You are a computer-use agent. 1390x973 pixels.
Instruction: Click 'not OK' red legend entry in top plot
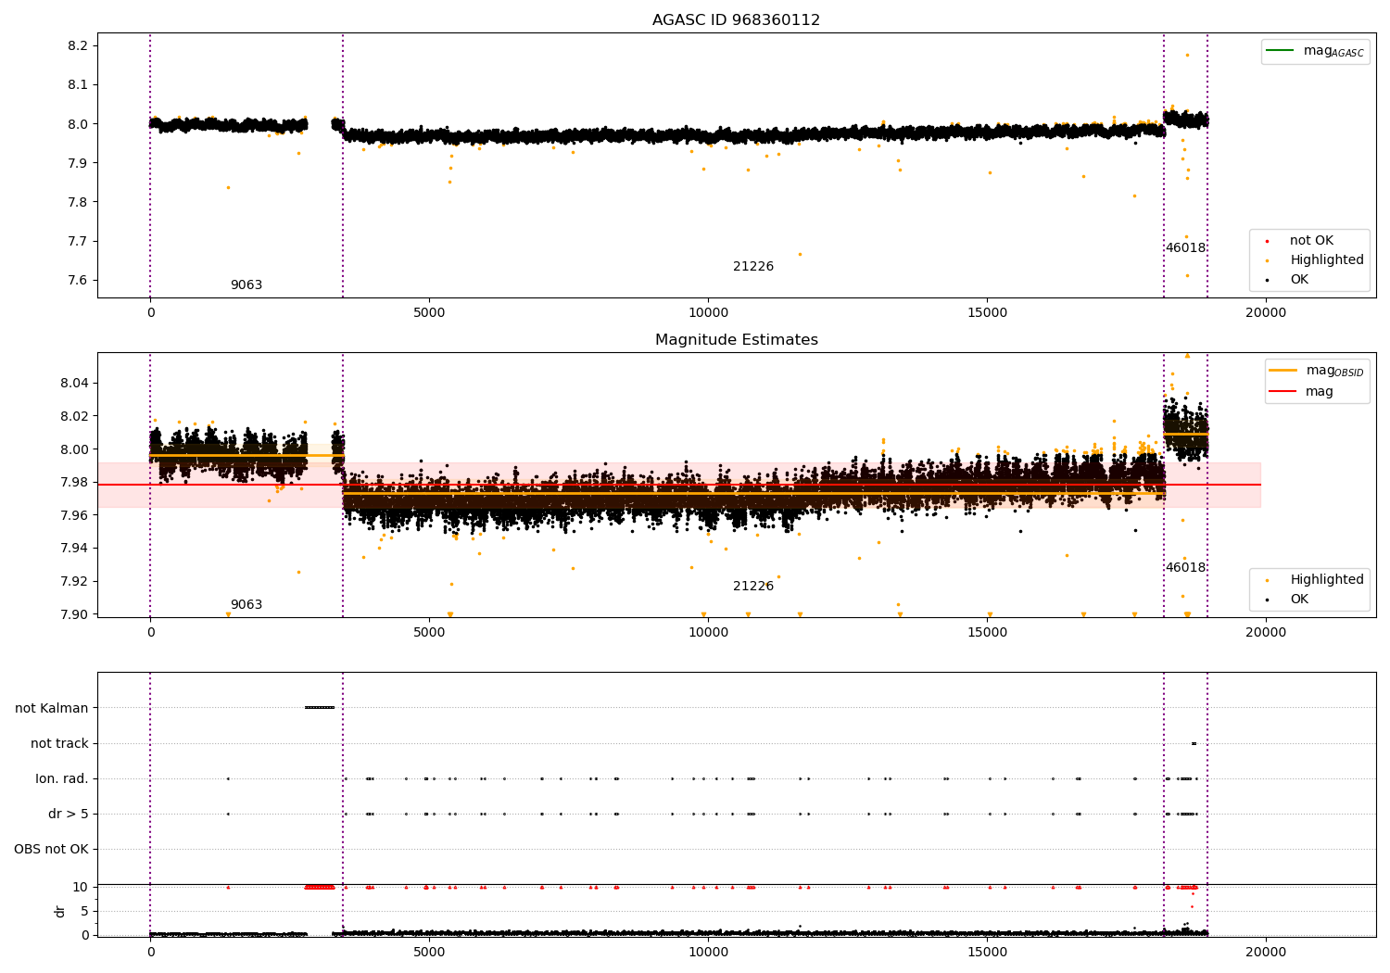pyautogui.click(x=1298, y=240)
